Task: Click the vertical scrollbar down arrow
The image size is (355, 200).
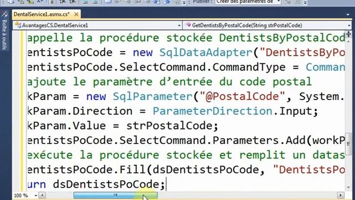Action: click(348, 187)
